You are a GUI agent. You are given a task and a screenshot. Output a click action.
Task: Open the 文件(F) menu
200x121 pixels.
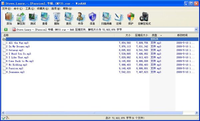click(6, 9)
